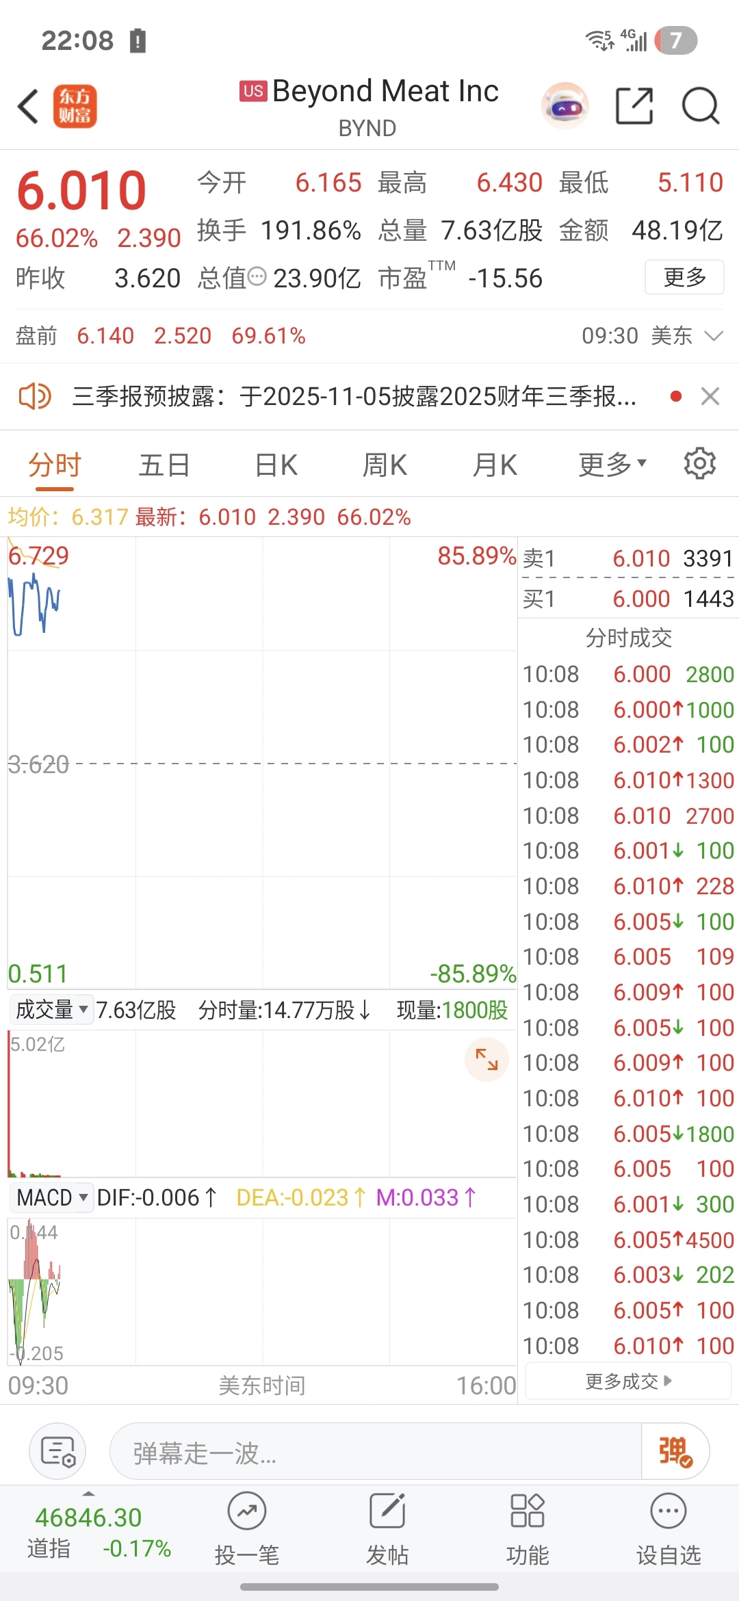739x1601 pixels.
Task: Tap the battery indicator in status bar
Action: click(x=676, y=40)
